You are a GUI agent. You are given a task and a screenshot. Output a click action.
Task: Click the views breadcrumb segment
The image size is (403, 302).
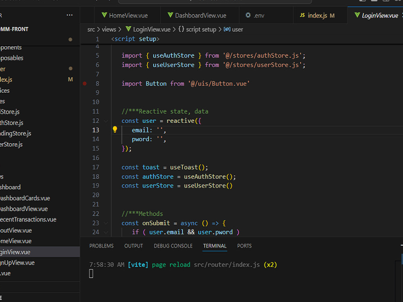click(x=109, y=29)
